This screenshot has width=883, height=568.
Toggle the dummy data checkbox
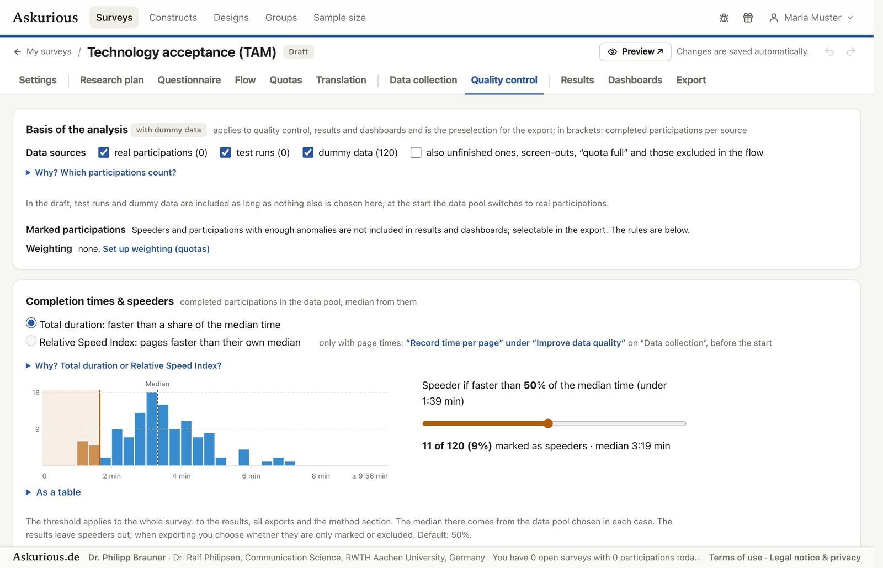coord(308,152)
